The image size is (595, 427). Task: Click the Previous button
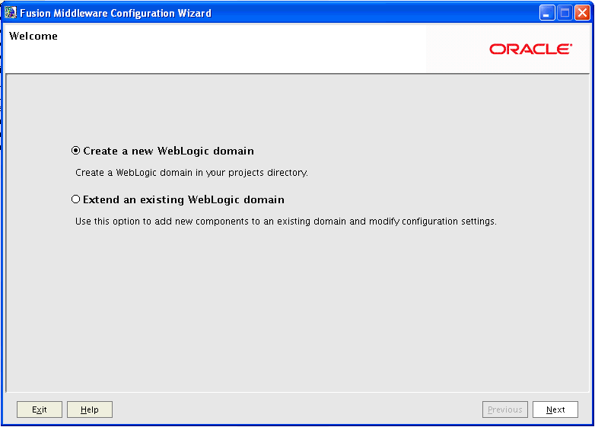pos(504,409)
